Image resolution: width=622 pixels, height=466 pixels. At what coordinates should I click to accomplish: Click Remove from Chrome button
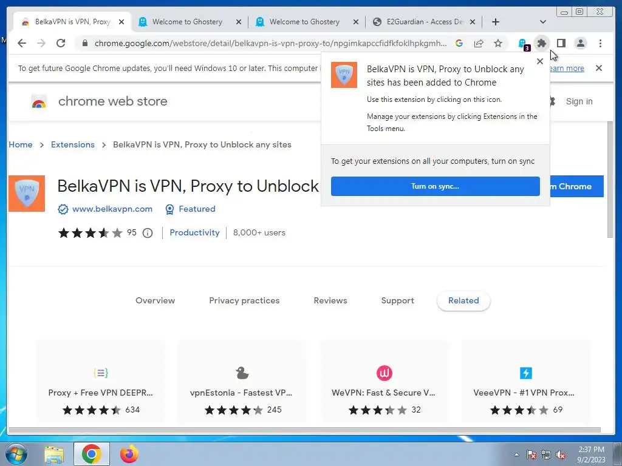[x=577, y=186]
